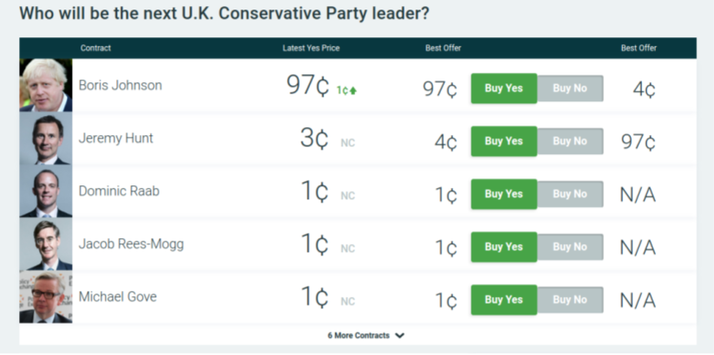Buy No on Jeremy Hunt

569,141
